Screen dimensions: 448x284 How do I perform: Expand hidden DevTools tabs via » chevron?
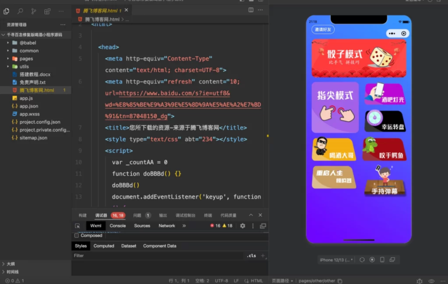pyautogui.click(x=184, y=226)
